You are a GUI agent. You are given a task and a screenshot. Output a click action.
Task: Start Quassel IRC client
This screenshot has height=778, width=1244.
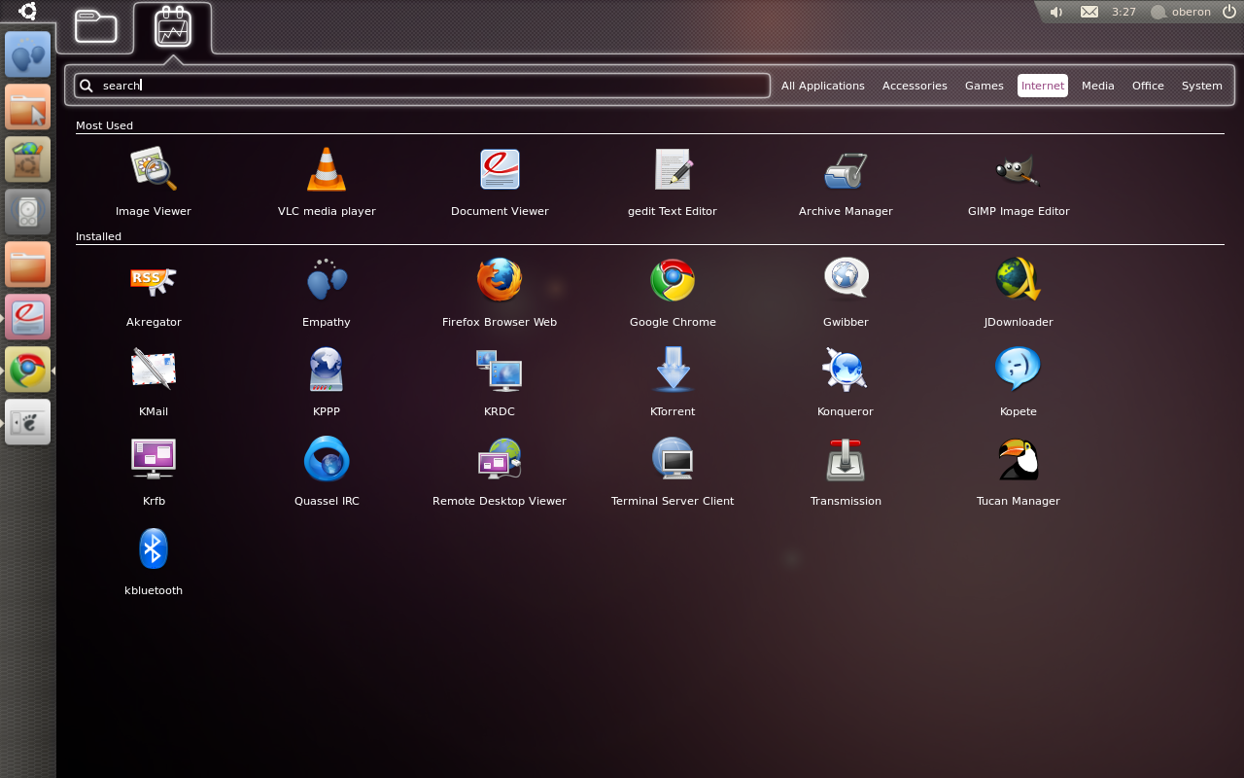click(327, 461)
